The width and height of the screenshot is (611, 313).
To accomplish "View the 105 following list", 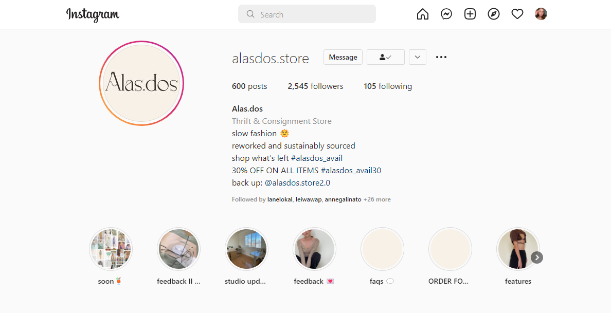I will 388,86.
